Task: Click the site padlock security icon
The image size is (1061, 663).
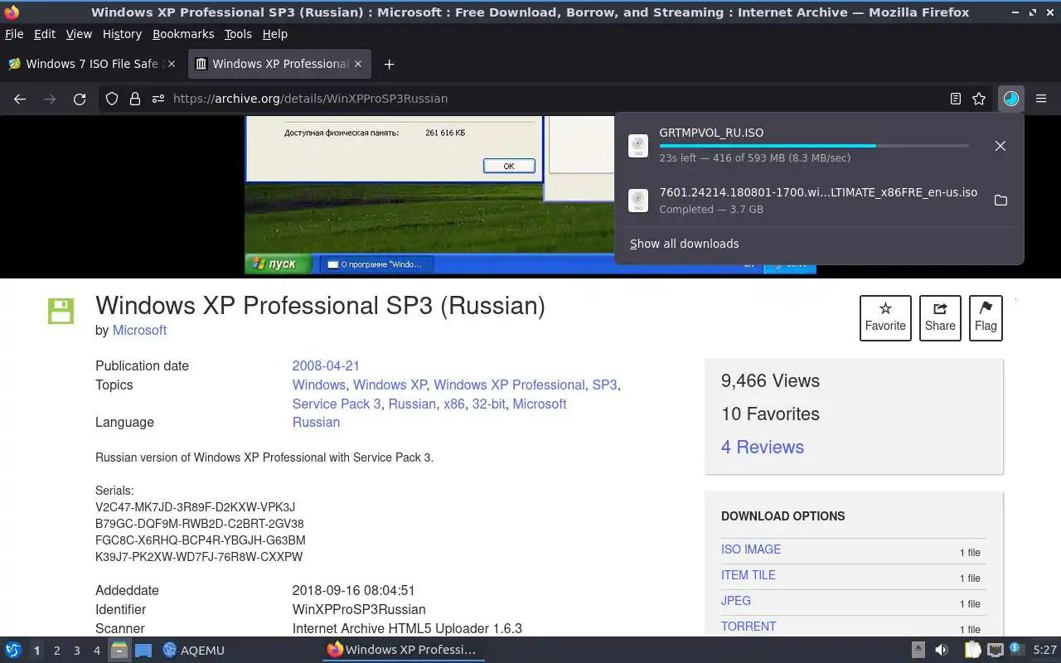Action: (135, 99)
